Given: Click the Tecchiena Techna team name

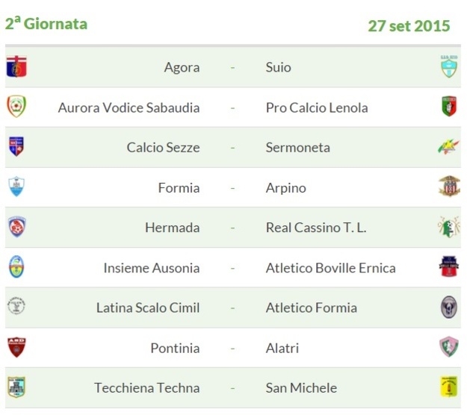Looking at the screenshot, I should pos(147,387).
